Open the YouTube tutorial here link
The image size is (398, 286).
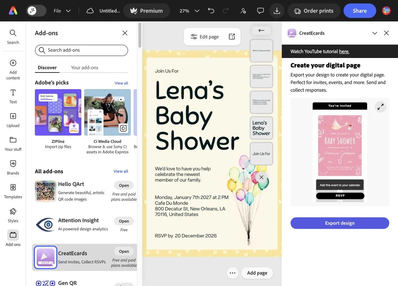pos(344,51)
